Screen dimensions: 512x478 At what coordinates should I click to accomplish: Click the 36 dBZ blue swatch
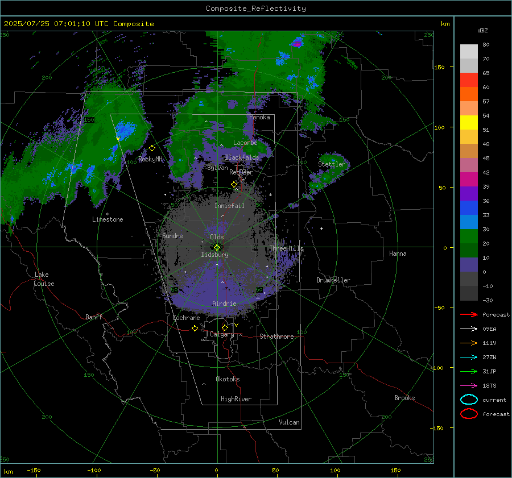coord(469,207)
